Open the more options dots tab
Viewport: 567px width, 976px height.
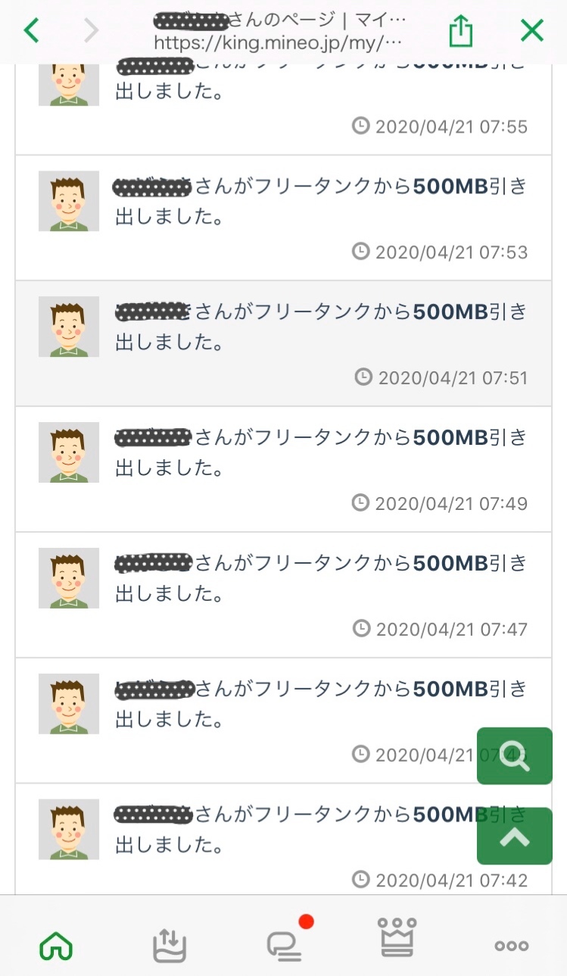(x=511, y=946)
